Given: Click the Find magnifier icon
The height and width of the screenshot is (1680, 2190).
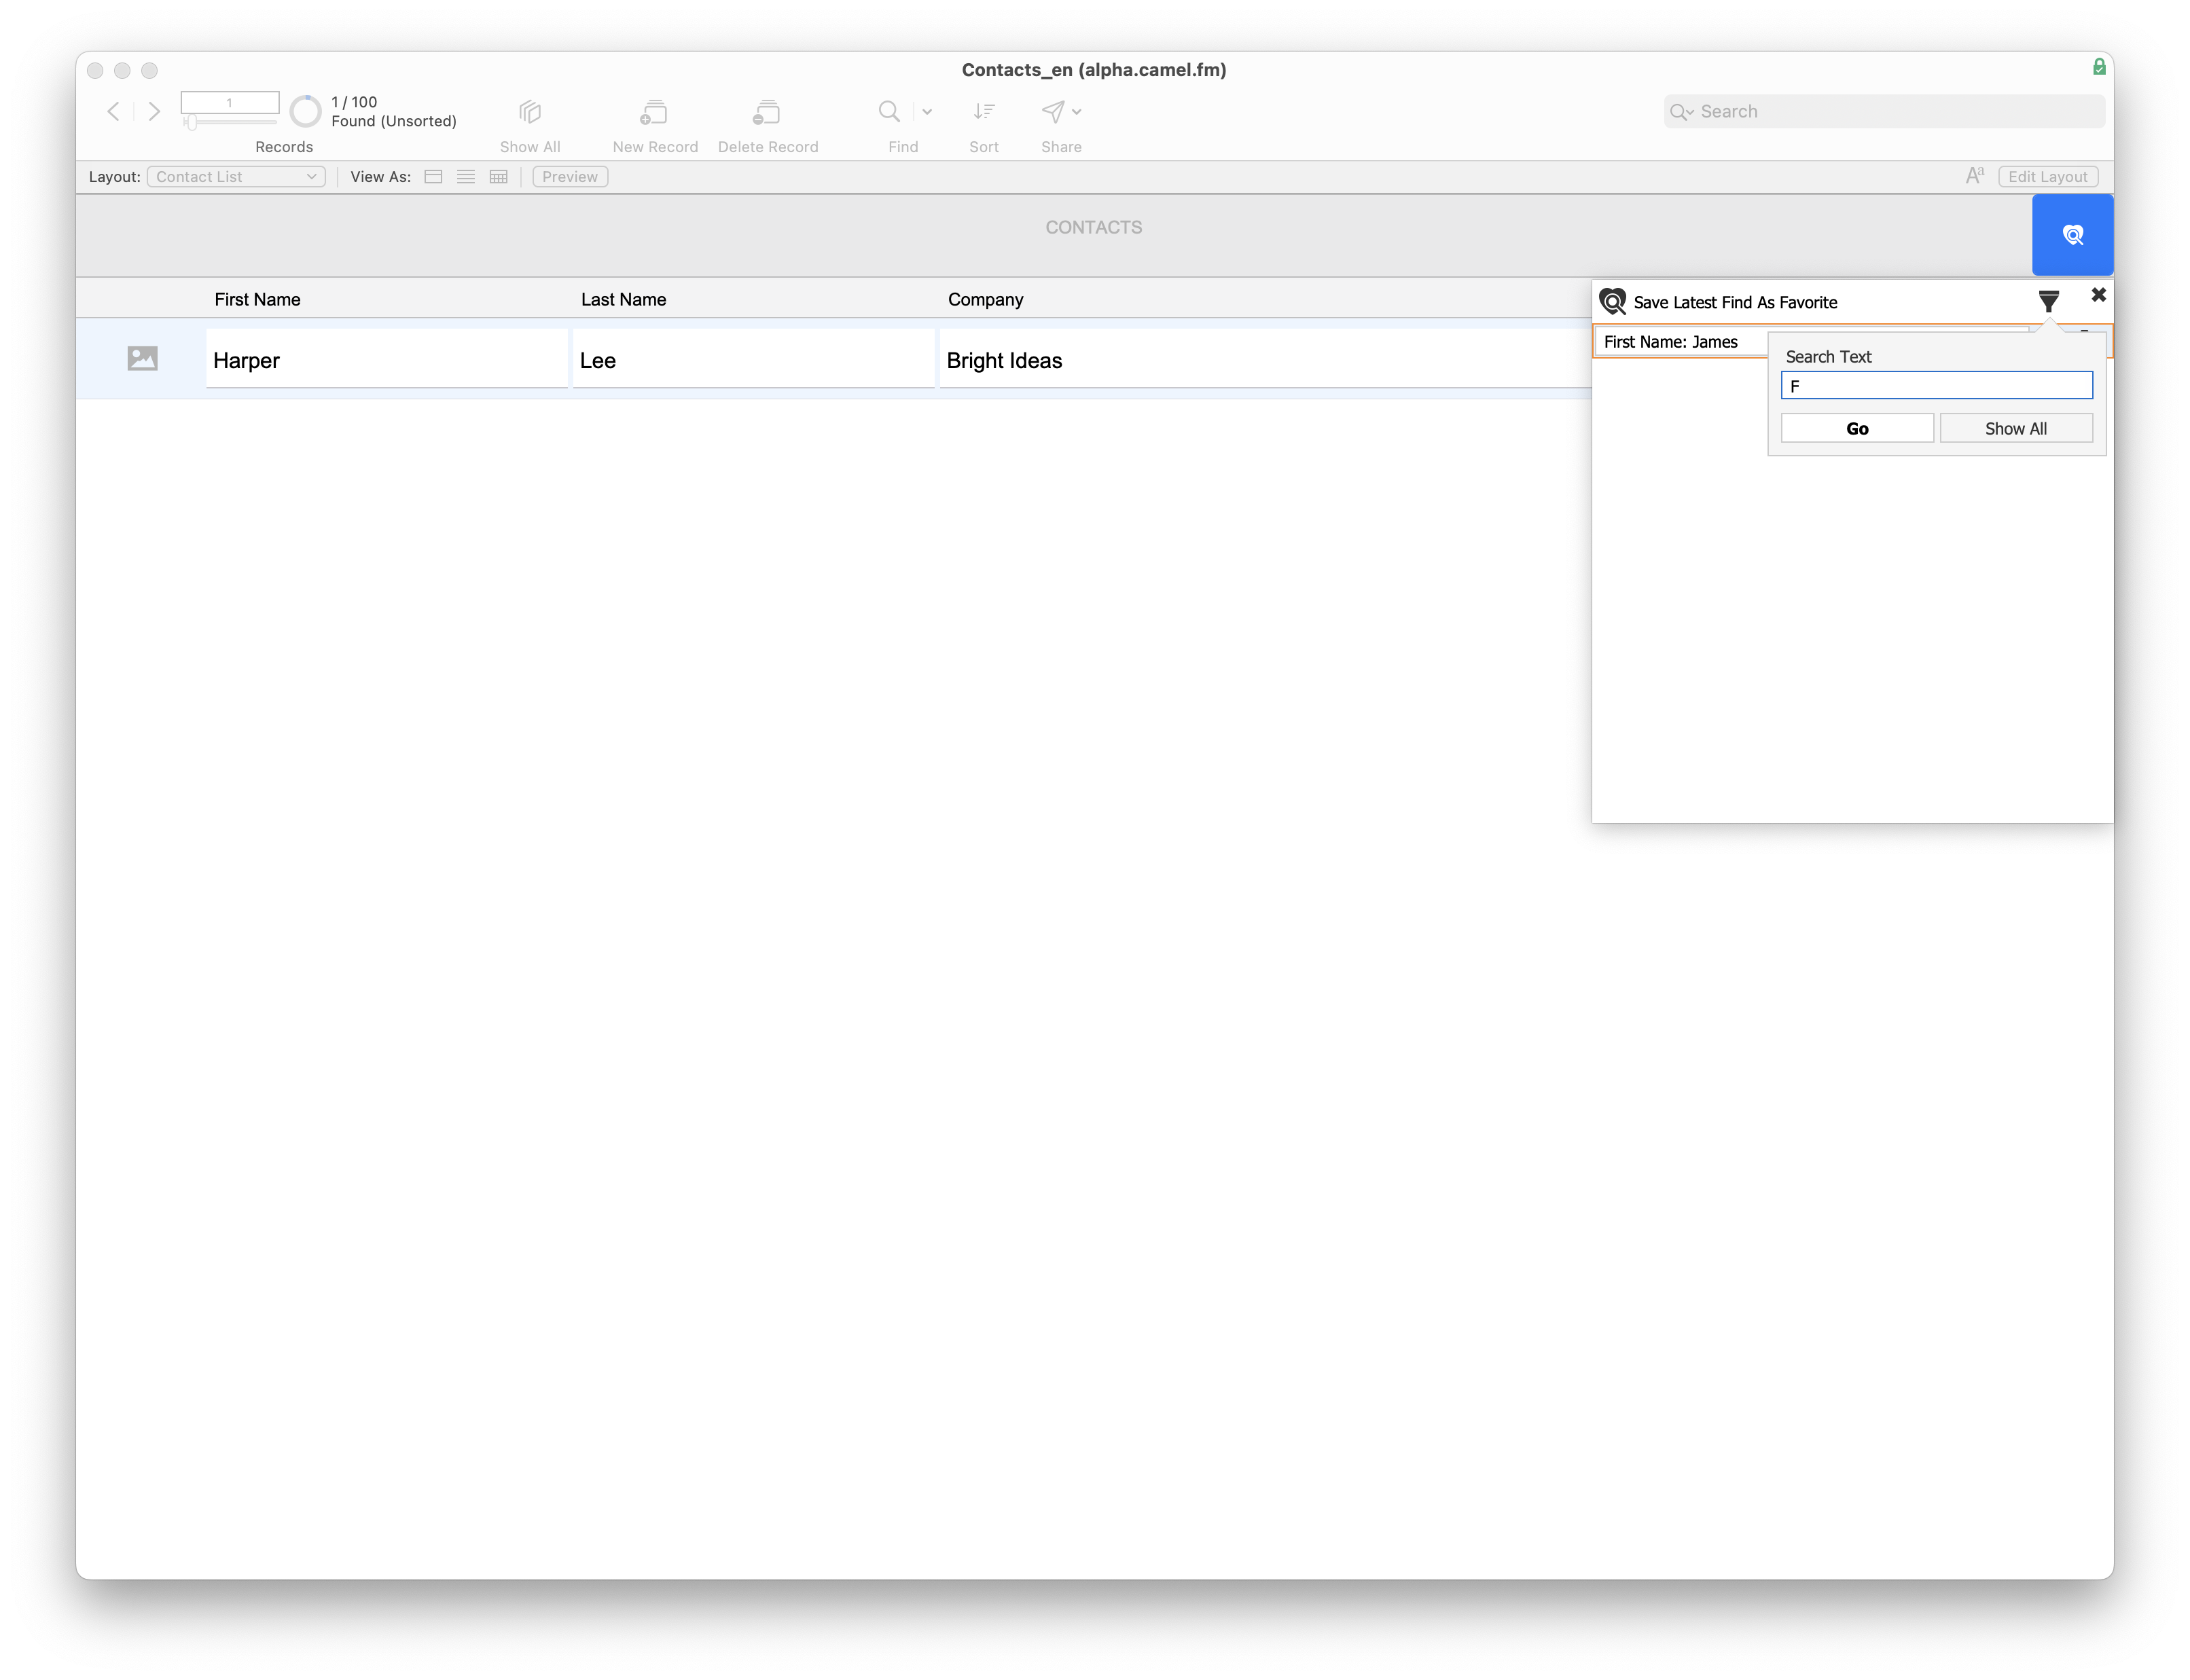Looking at the screenshot, I should [888, 112].
